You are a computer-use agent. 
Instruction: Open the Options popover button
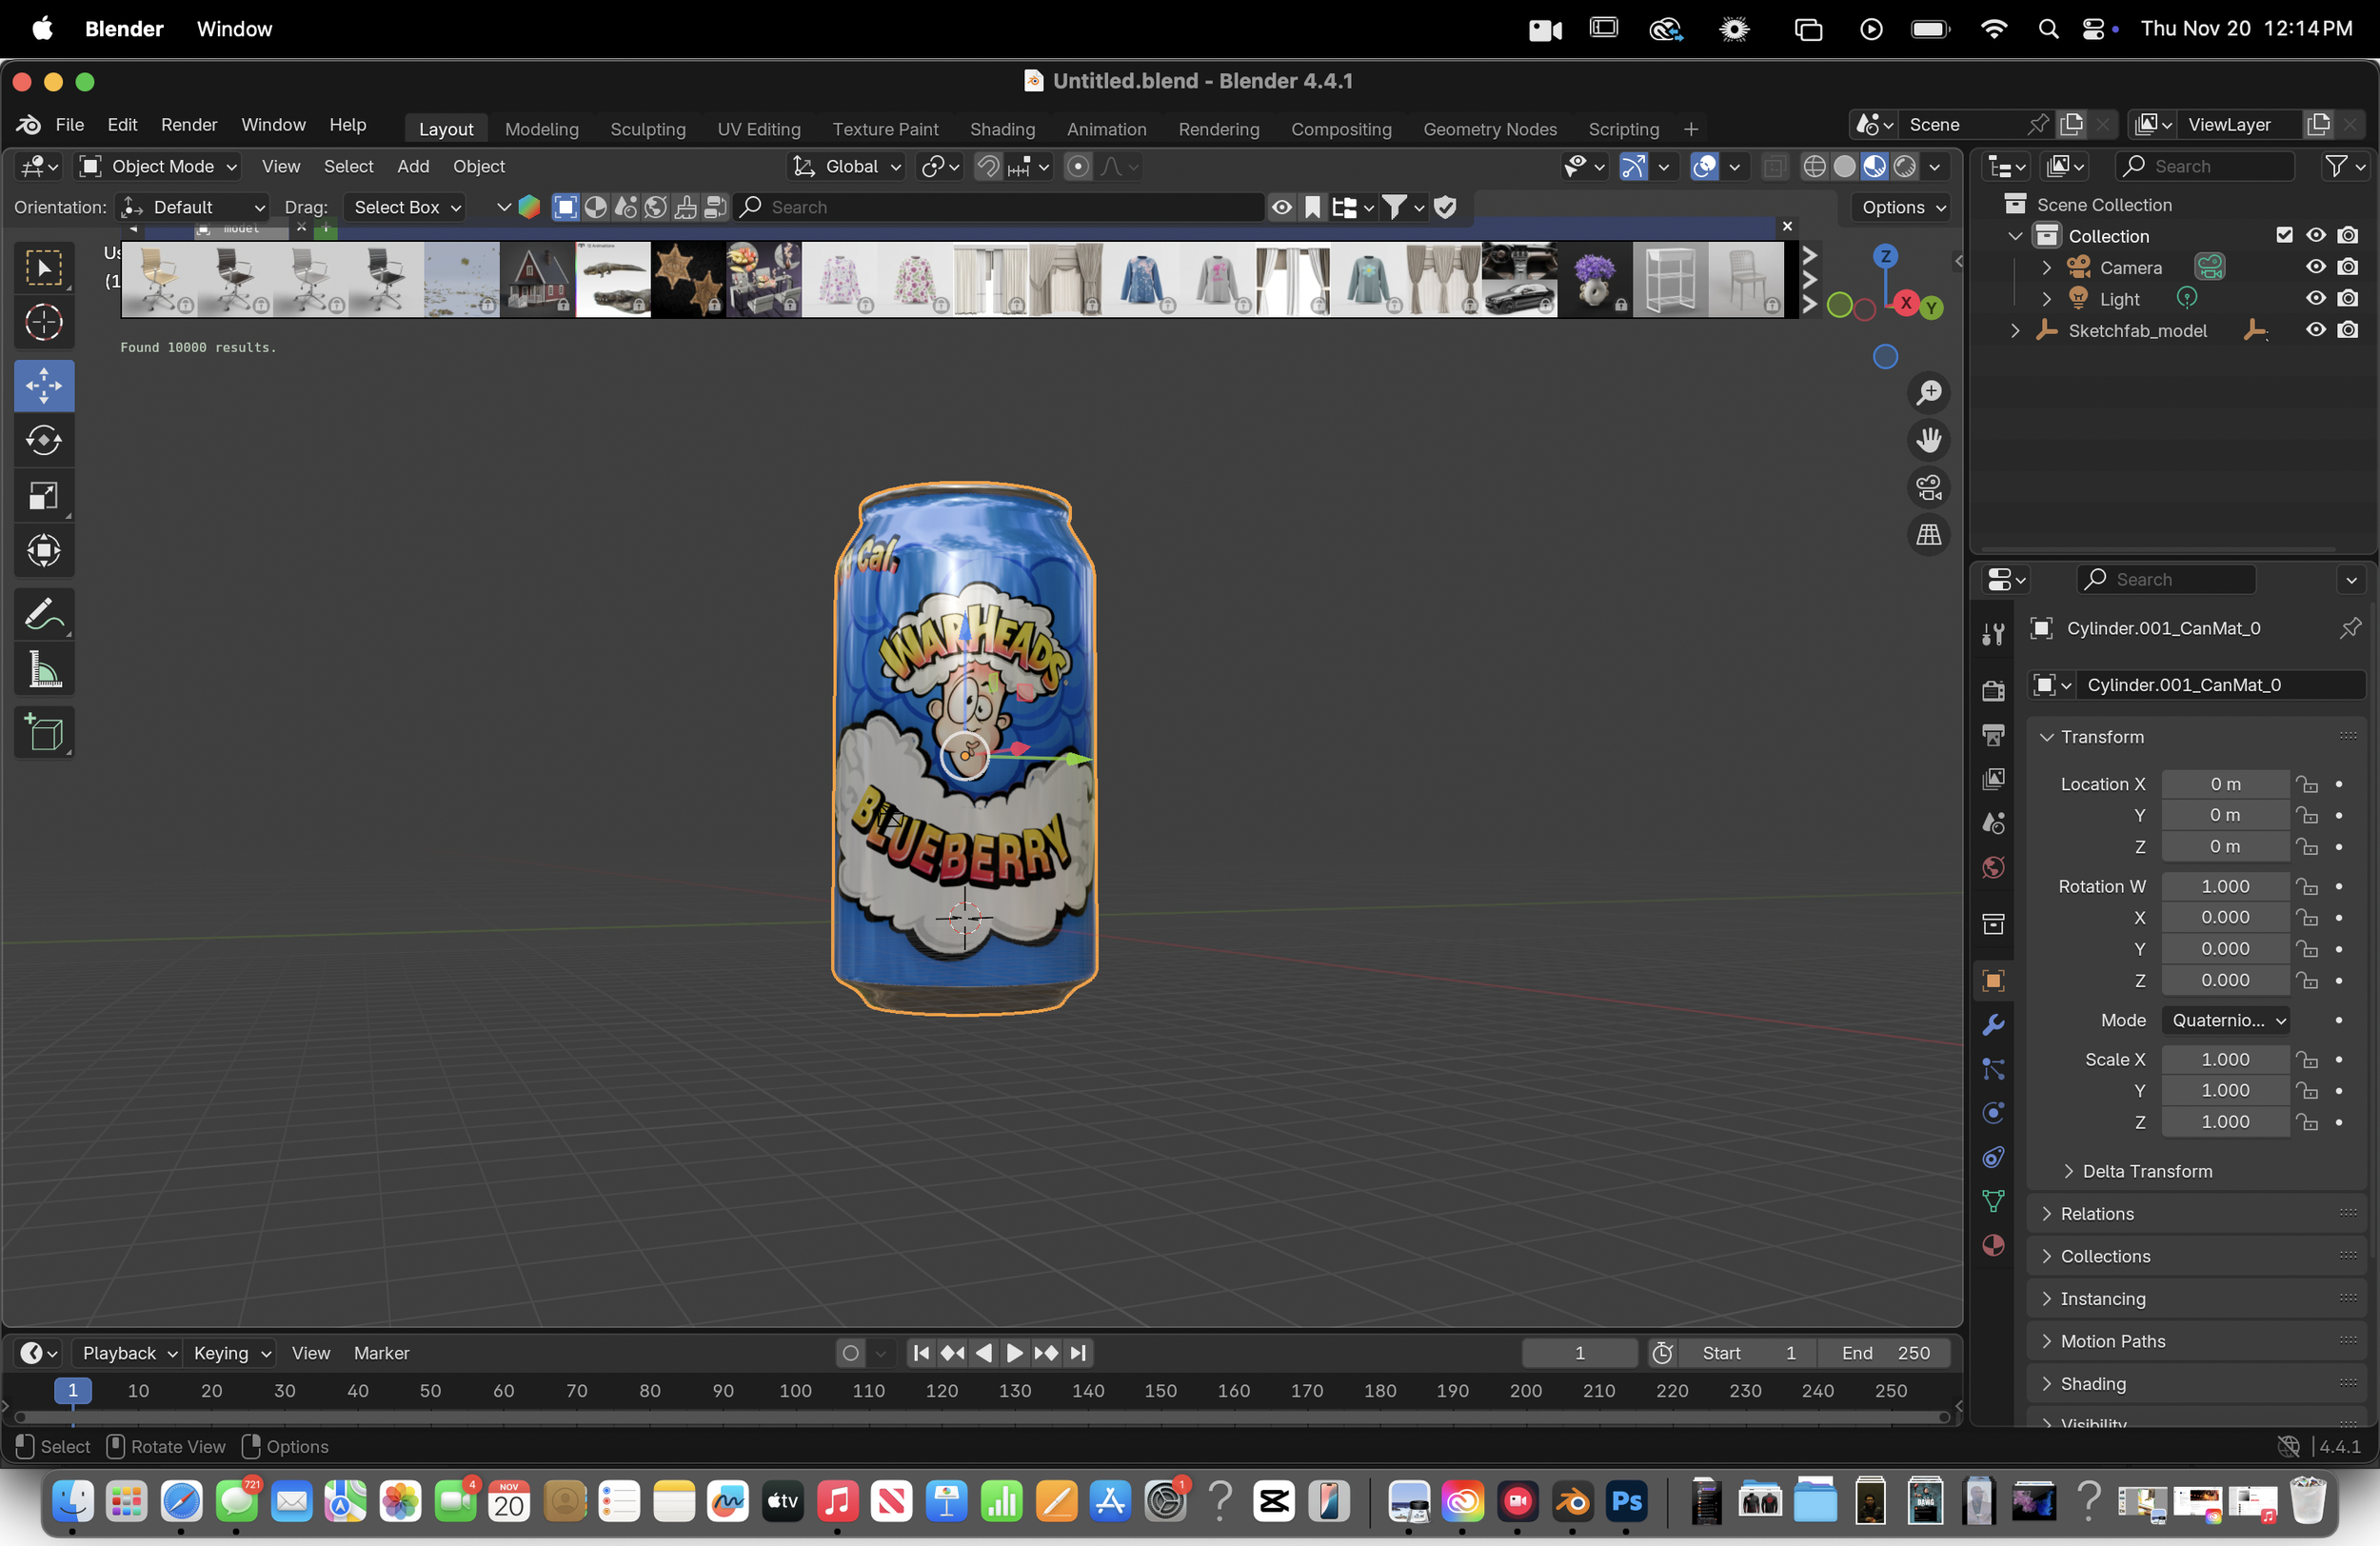[1901, 207]
